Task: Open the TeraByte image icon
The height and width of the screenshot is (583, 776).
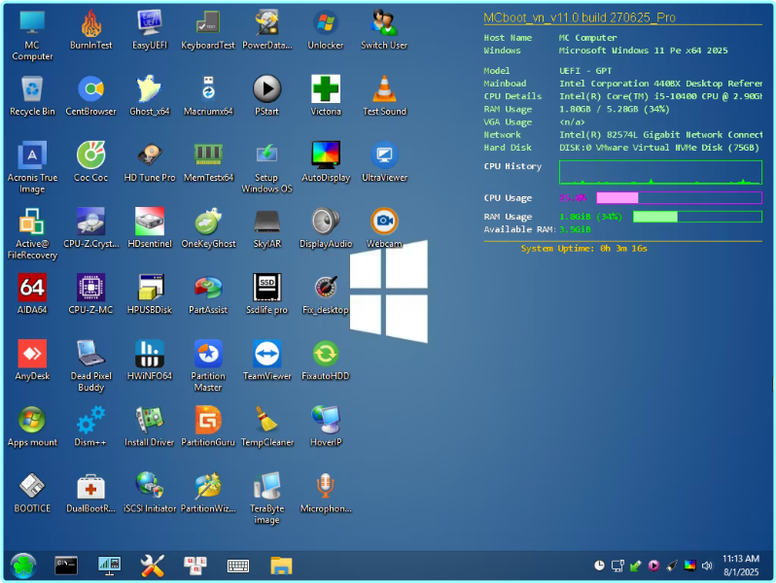Action: [x=266, y=498]
